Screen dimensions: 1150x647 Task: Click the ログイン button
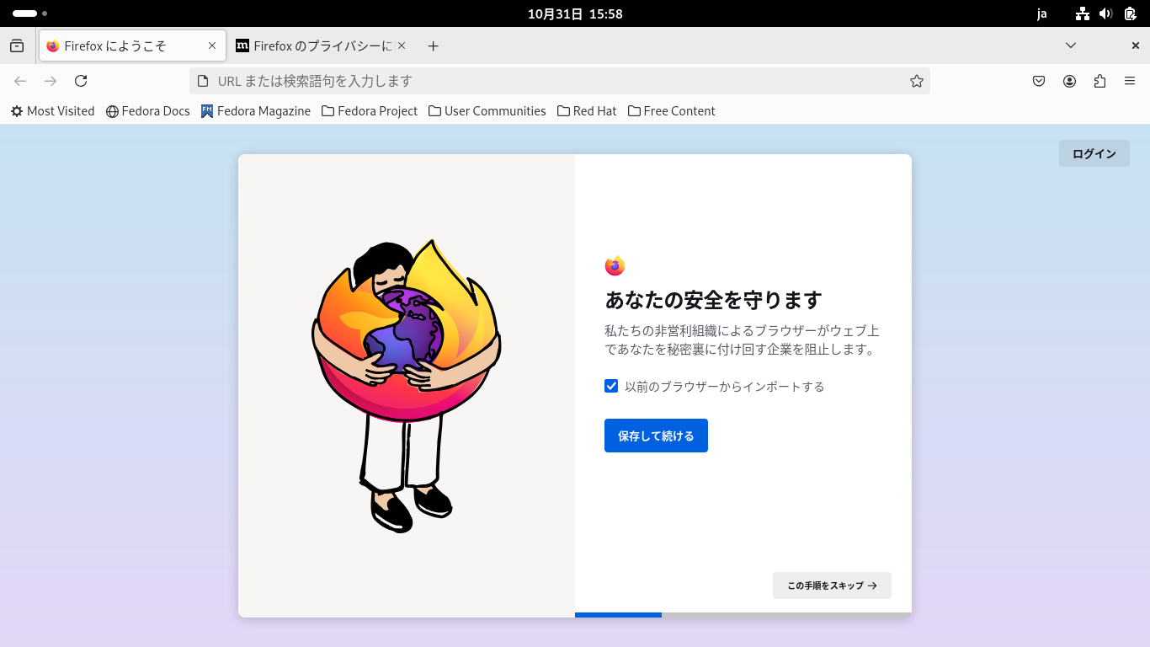(1094, 153)
